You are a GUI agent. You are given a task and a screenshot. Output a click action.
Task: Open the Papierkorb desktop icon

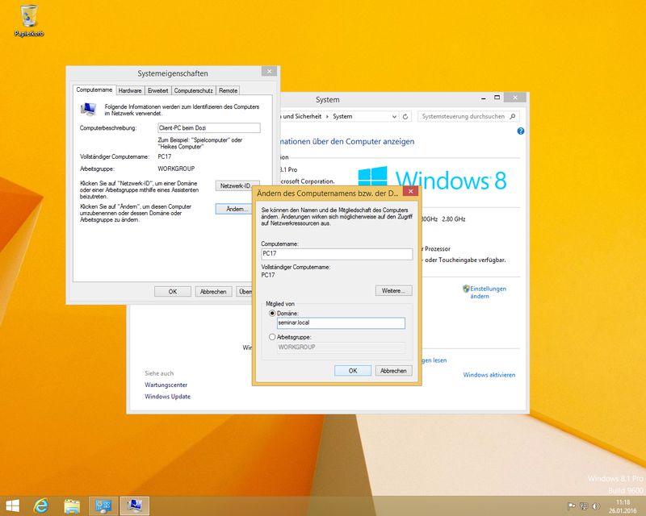click(30, 18)
